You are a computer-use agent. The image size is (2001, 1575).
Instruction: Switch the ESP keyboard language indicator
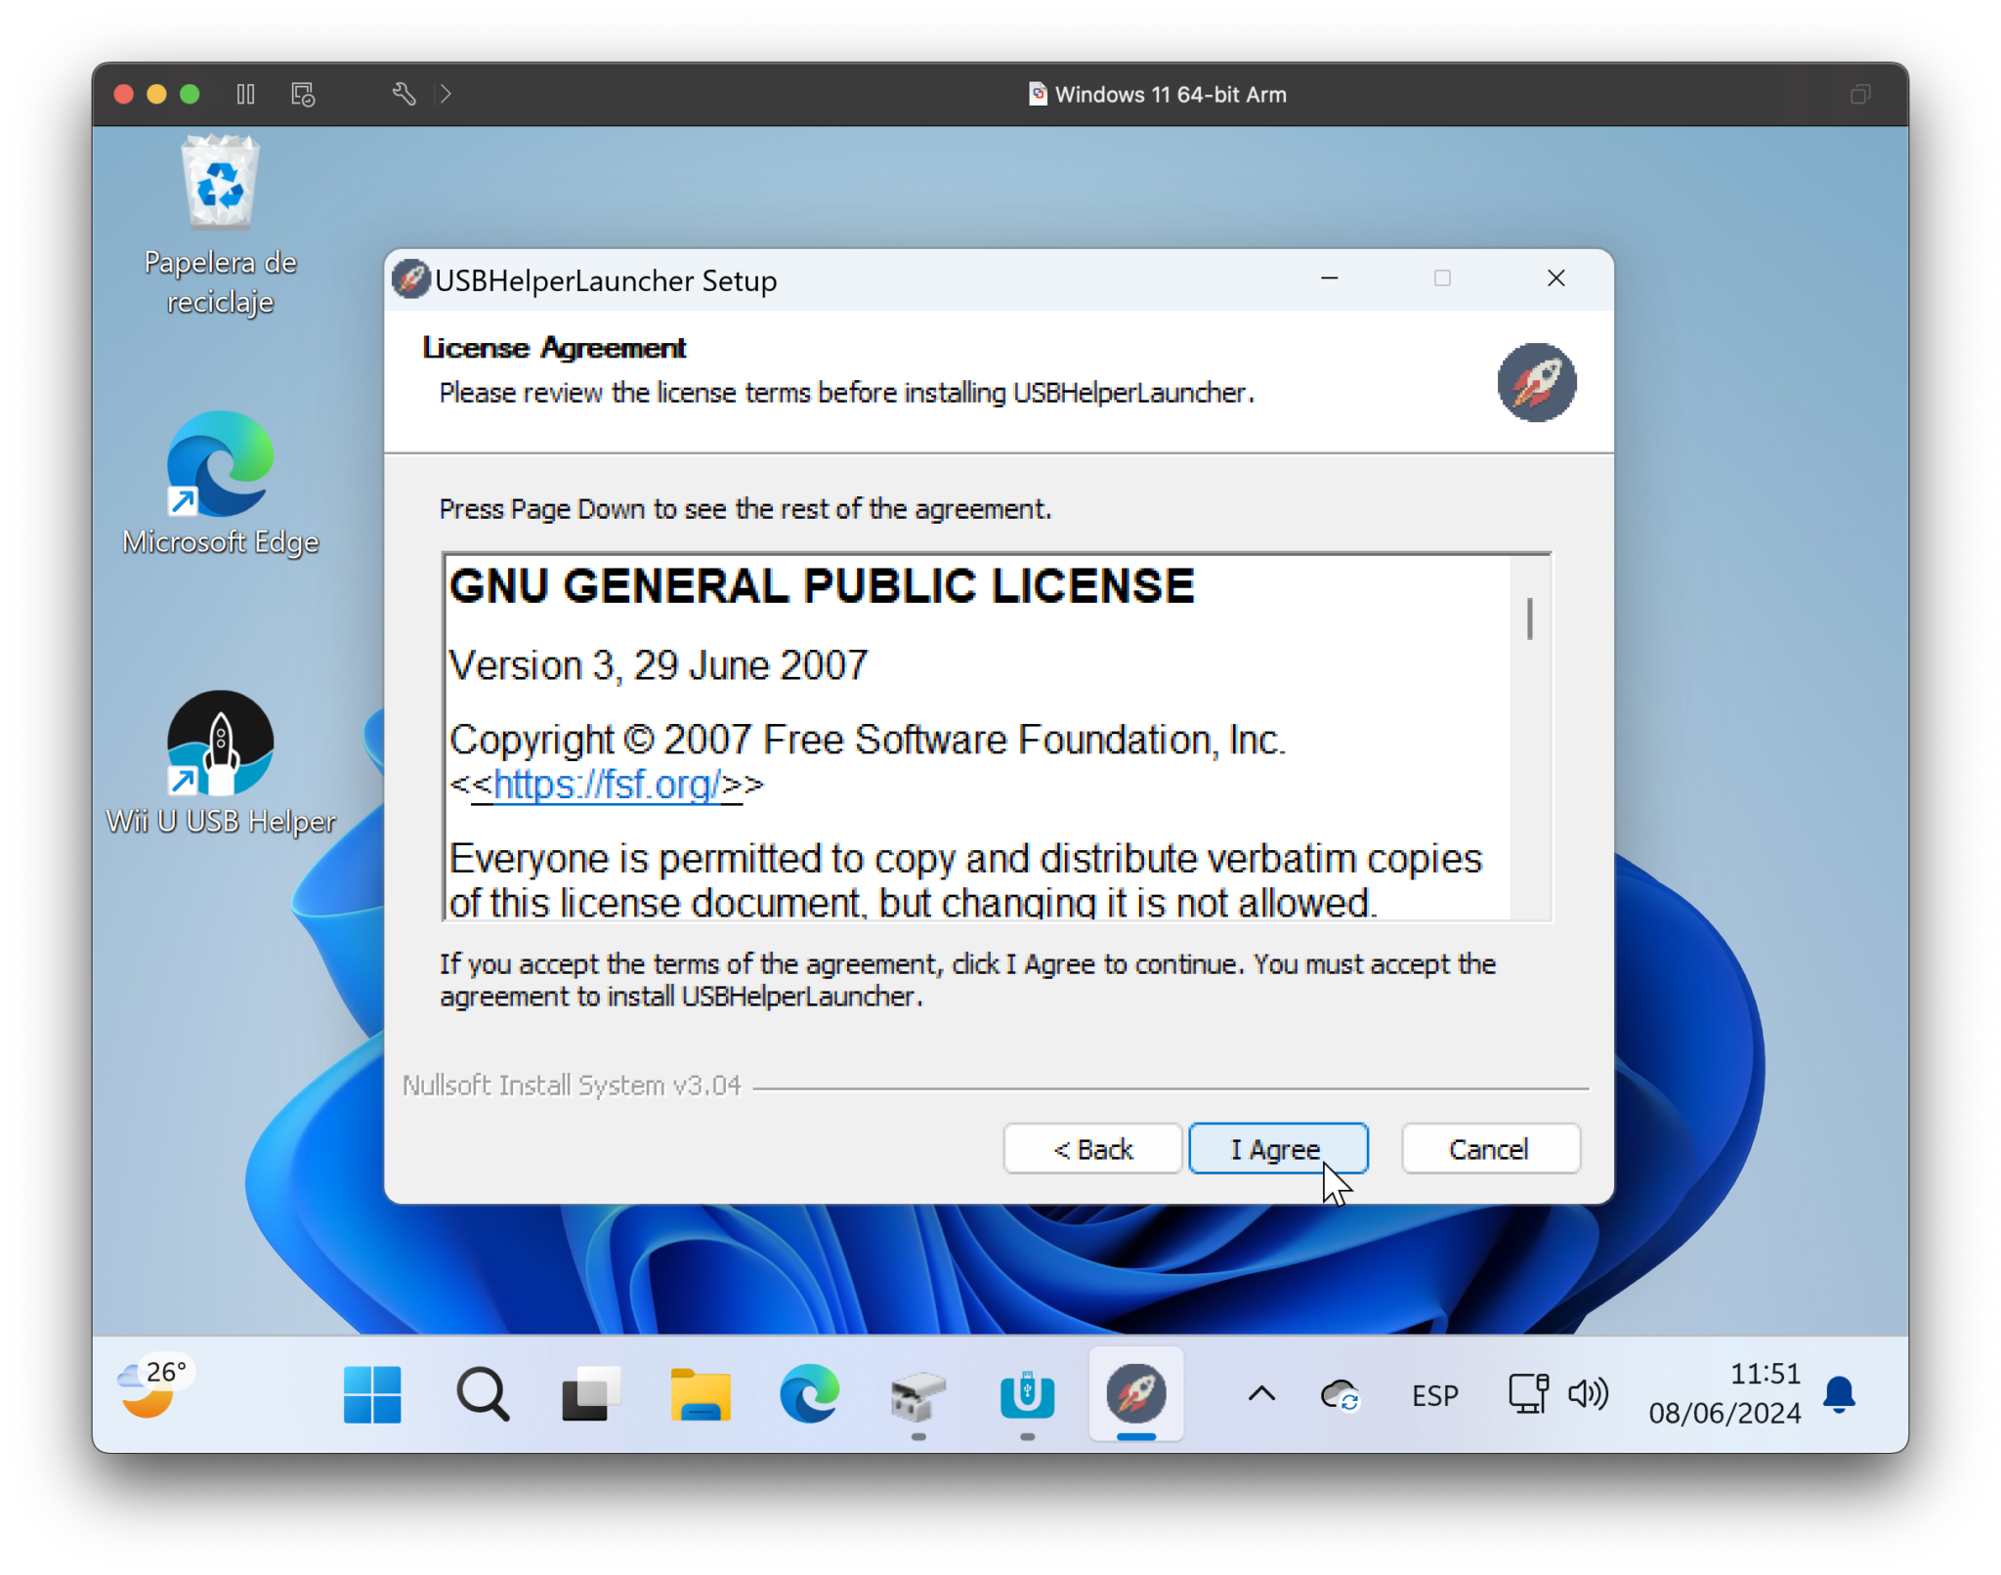coord(1434,1395)
